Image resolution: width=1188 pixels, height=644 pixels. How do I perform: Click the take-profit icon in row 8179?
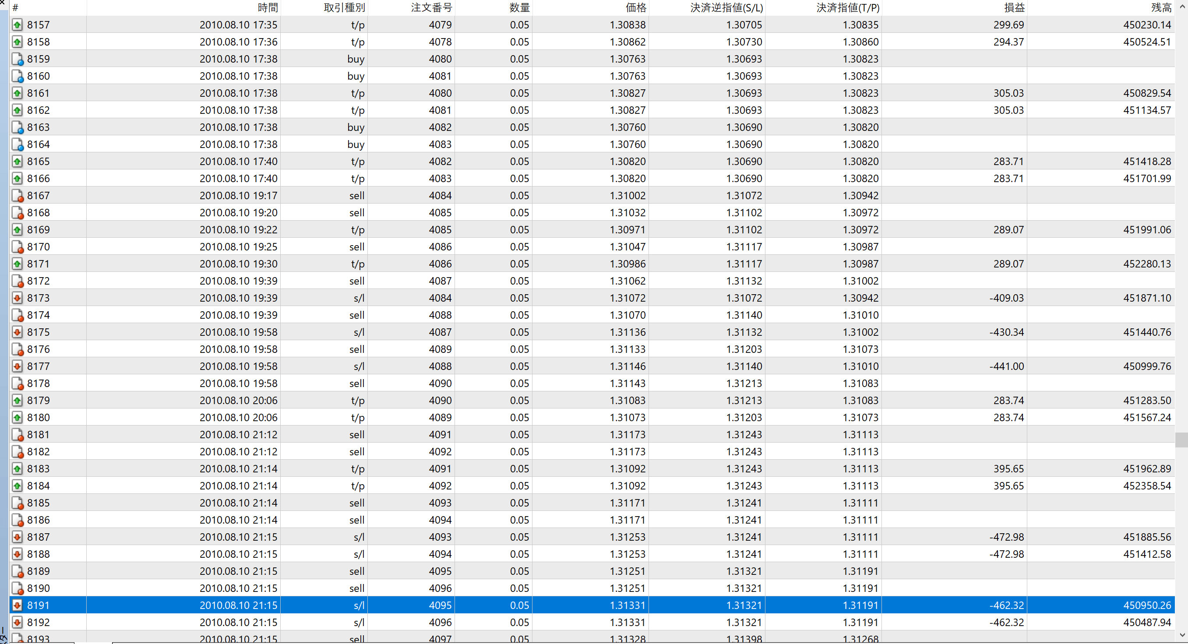(17, 400)
